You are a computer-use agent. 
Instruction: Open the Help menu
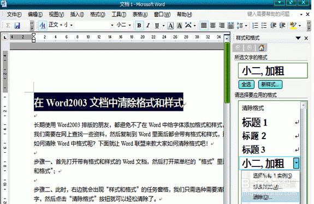[x=185, y=14]
